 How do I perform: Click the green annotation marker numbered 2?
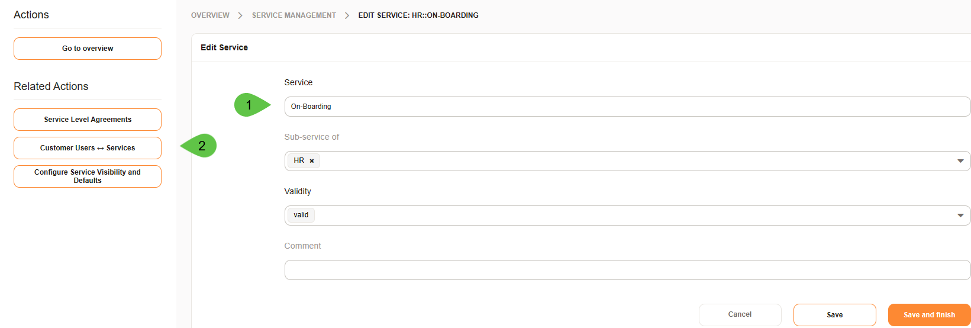(x=200, y=146)
